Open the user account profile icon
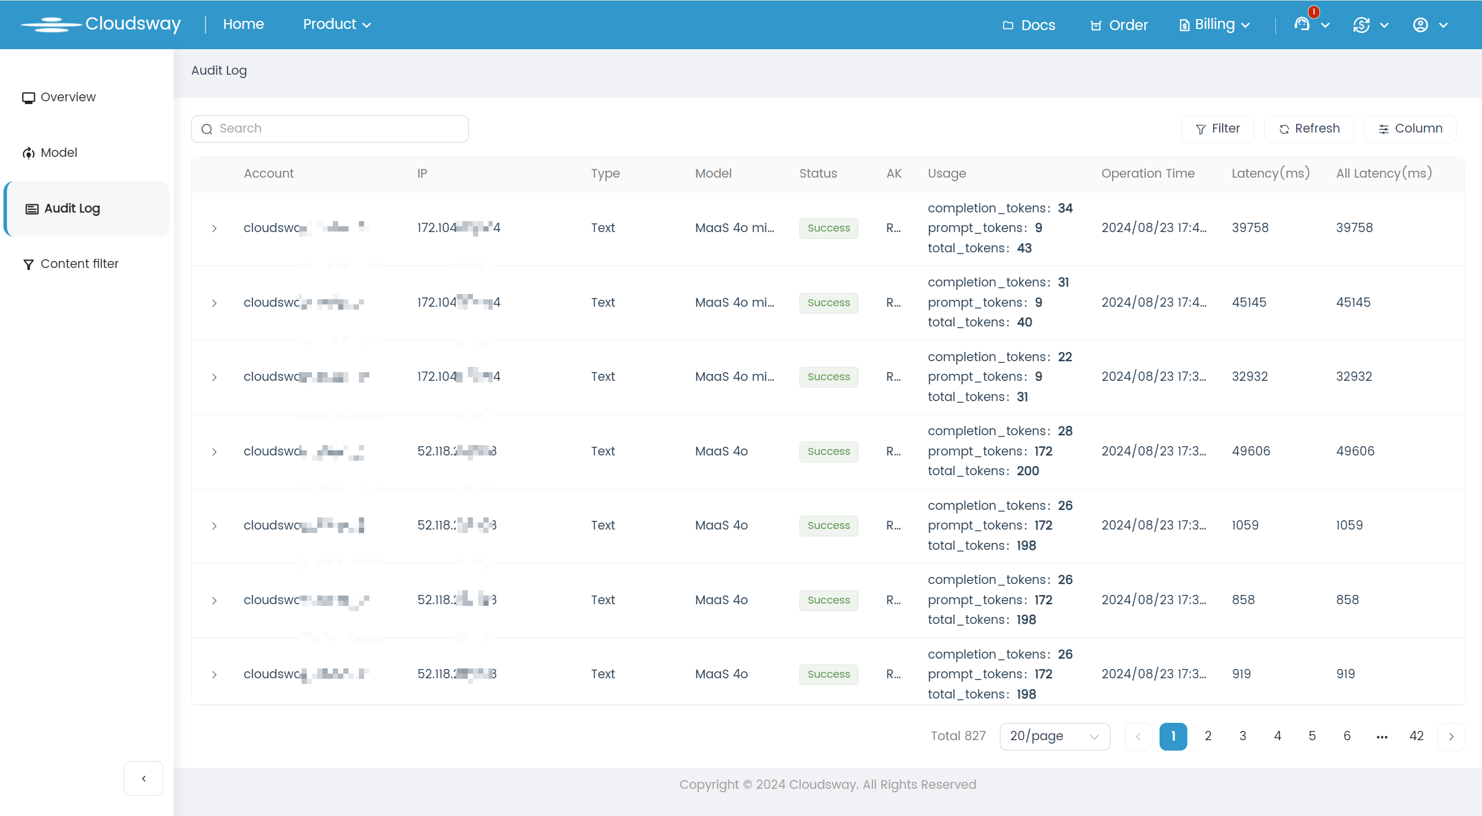Viewport: 1482px width, 816px height. [x=1420, y=25]
